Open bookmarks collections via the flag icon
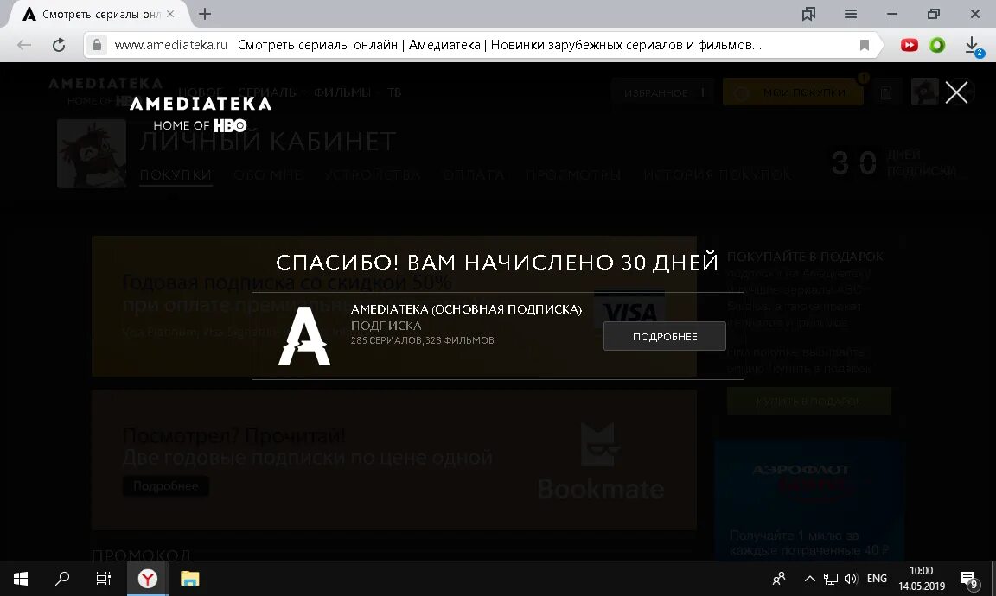 tap(808, 14)
